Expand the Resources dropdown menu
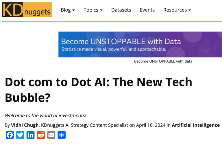 [177, 10]
